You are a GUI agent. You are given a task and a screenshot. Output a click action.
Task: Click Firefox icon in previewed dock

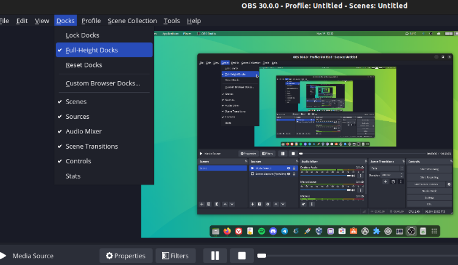coord(227,231)
